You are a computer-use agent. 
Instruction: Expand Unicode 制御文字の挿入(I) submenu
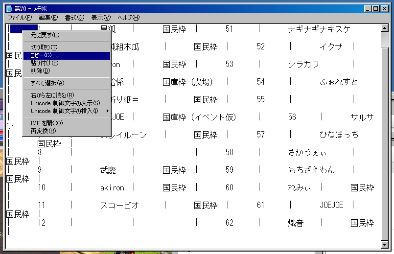coord(67,111)
